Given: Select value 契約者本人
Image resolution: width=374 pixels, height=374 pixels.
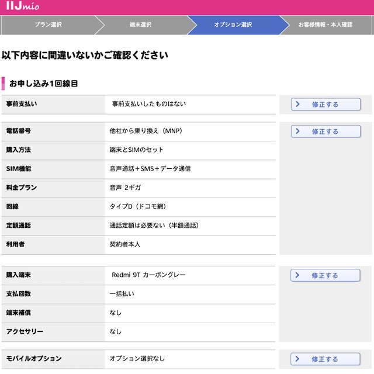Looking at the screenshot, I should (x=125, y=244).
